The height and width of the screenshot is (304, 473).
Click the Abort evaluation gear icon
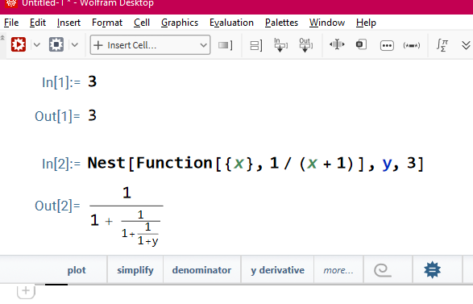[56, 44]
